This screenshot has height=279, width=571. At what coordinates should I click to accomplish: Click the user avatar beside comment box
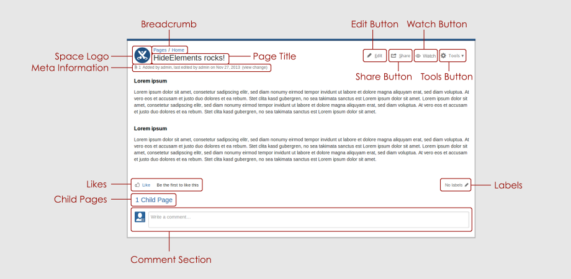click(x=140, y=217)
